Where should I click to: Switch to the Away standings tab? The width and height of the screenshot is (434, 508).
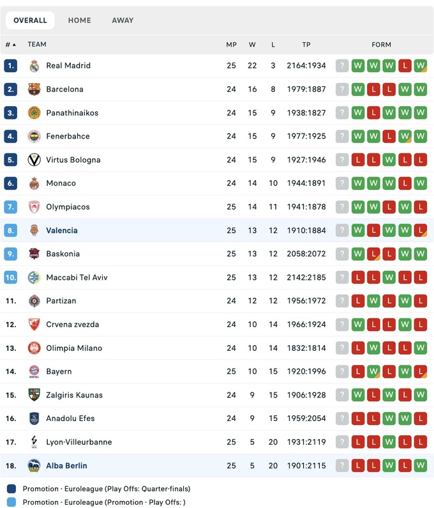click(x=123, y=20)
